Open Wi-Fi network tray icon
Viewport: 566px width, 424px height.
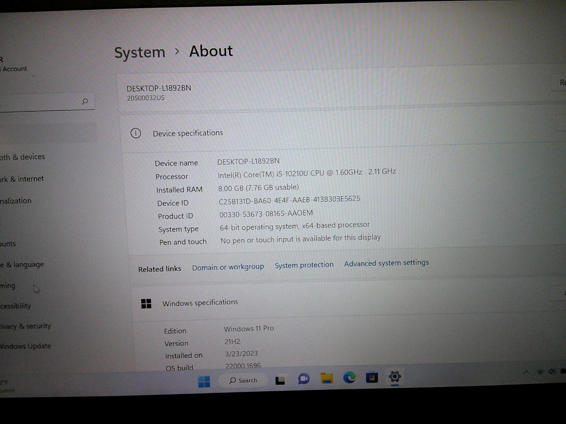click(x=540, y=372)
